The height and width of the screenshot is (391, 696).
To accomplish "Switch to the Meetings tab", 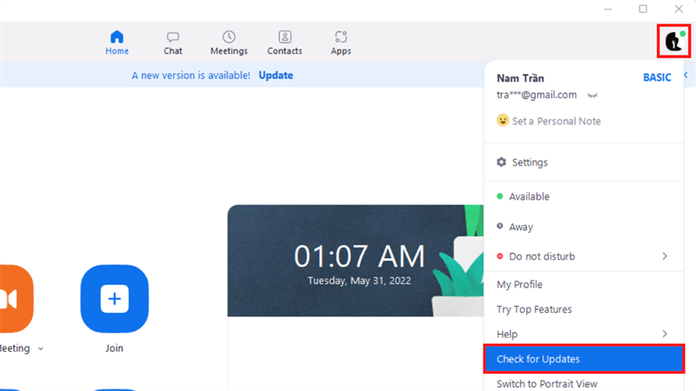I will (229, 43).
